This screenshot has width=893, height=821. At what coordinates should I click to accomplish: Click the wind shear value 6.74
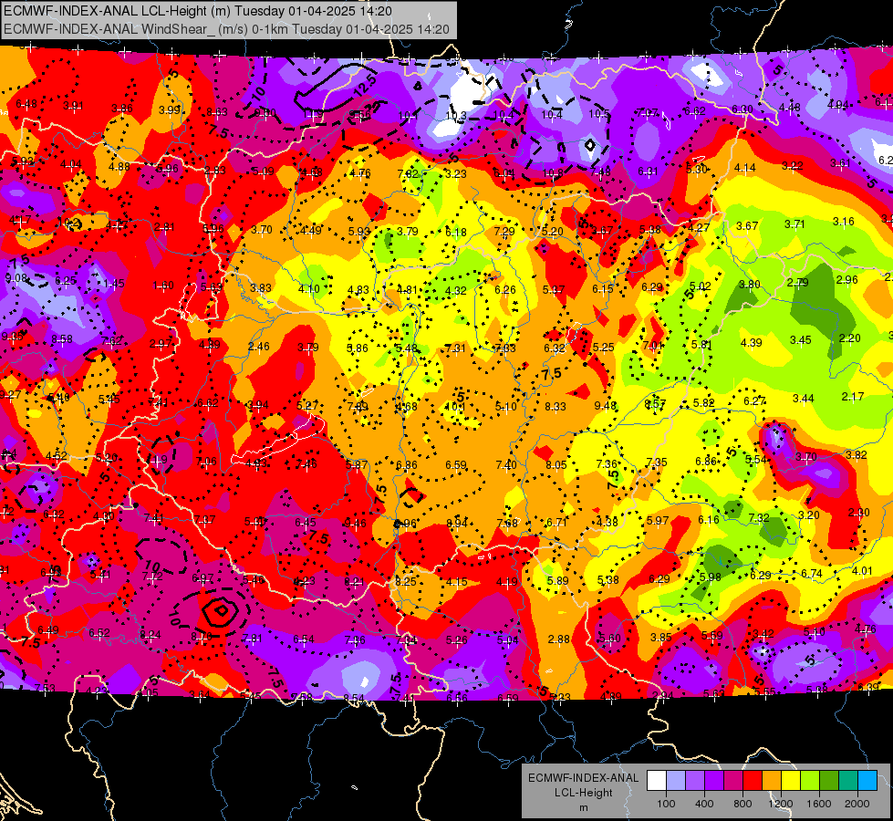tap(812, 573)
